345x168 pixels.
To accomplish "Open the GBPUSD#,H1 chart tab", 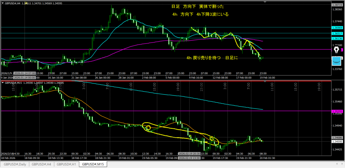I will pyautogui.click(x=67, y=164).
